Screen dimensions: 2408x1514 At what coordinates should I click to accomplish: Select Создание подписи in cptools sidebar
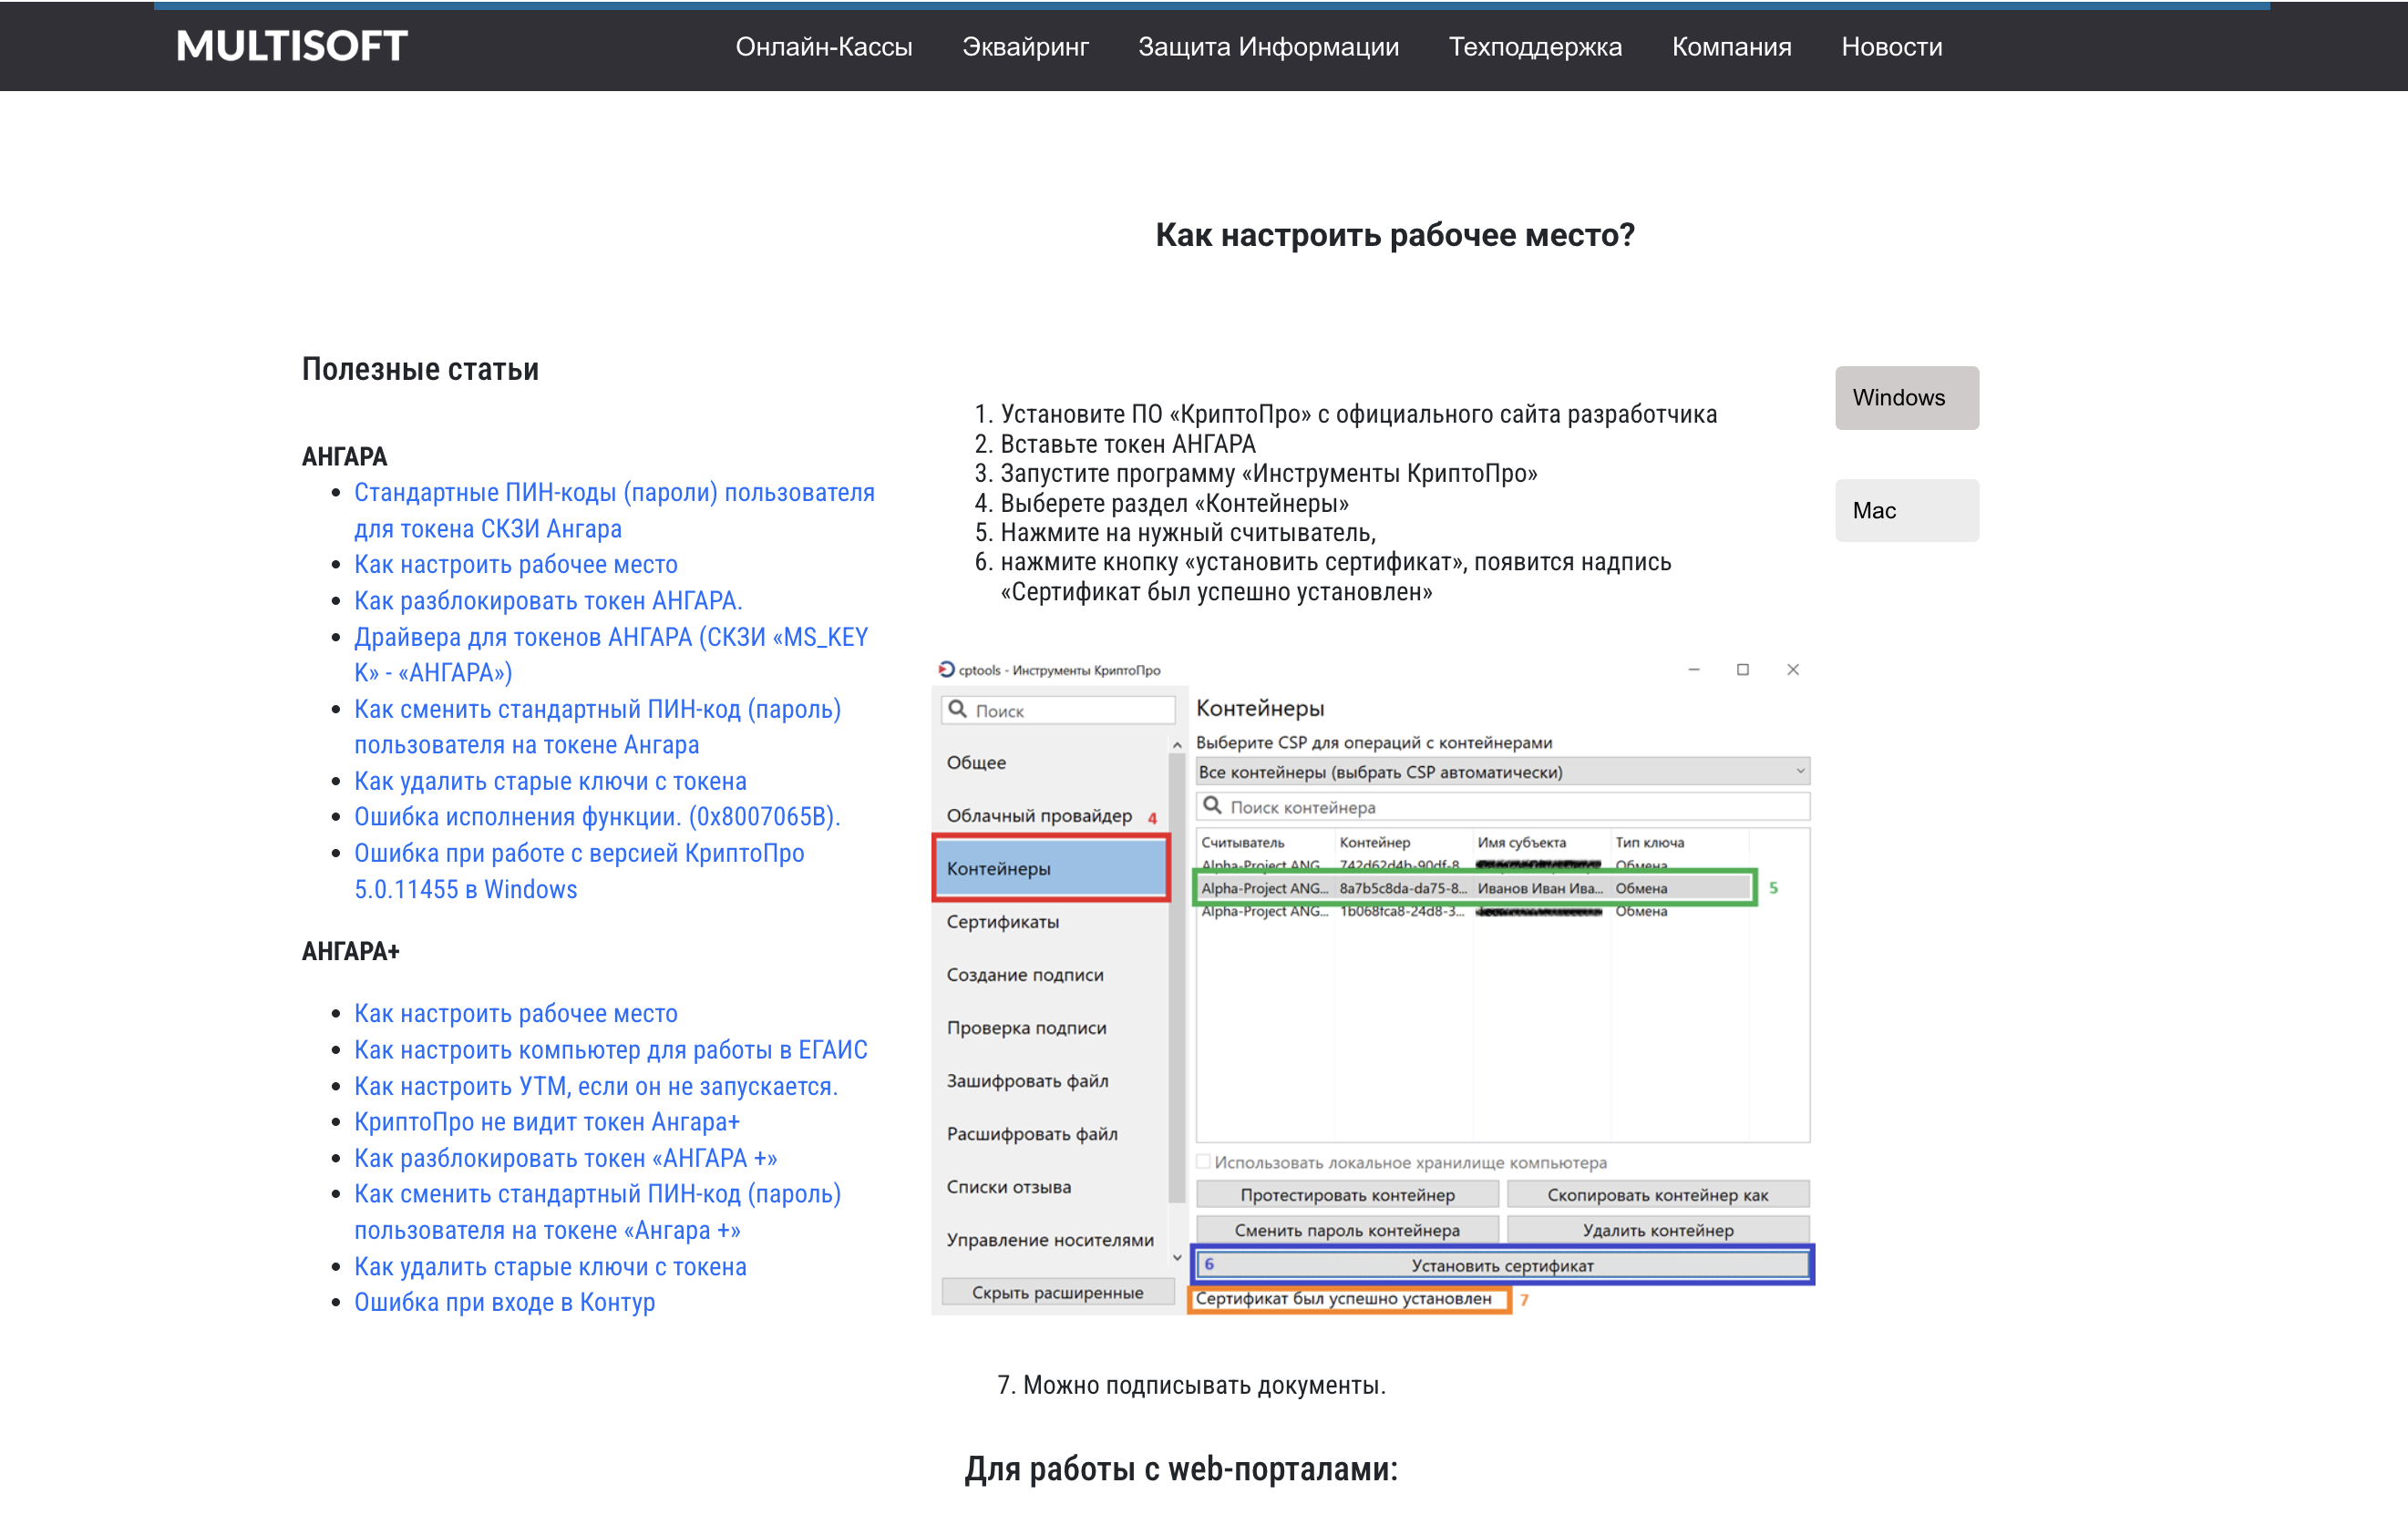1025,975
